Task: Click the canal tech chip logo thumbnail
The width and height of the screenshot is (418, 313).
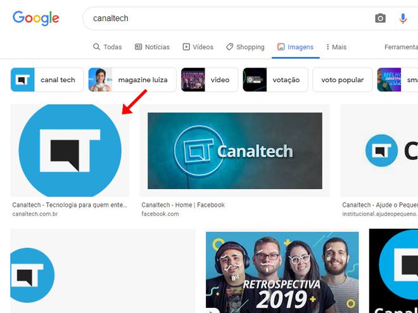Action: [x=22, y=80]
